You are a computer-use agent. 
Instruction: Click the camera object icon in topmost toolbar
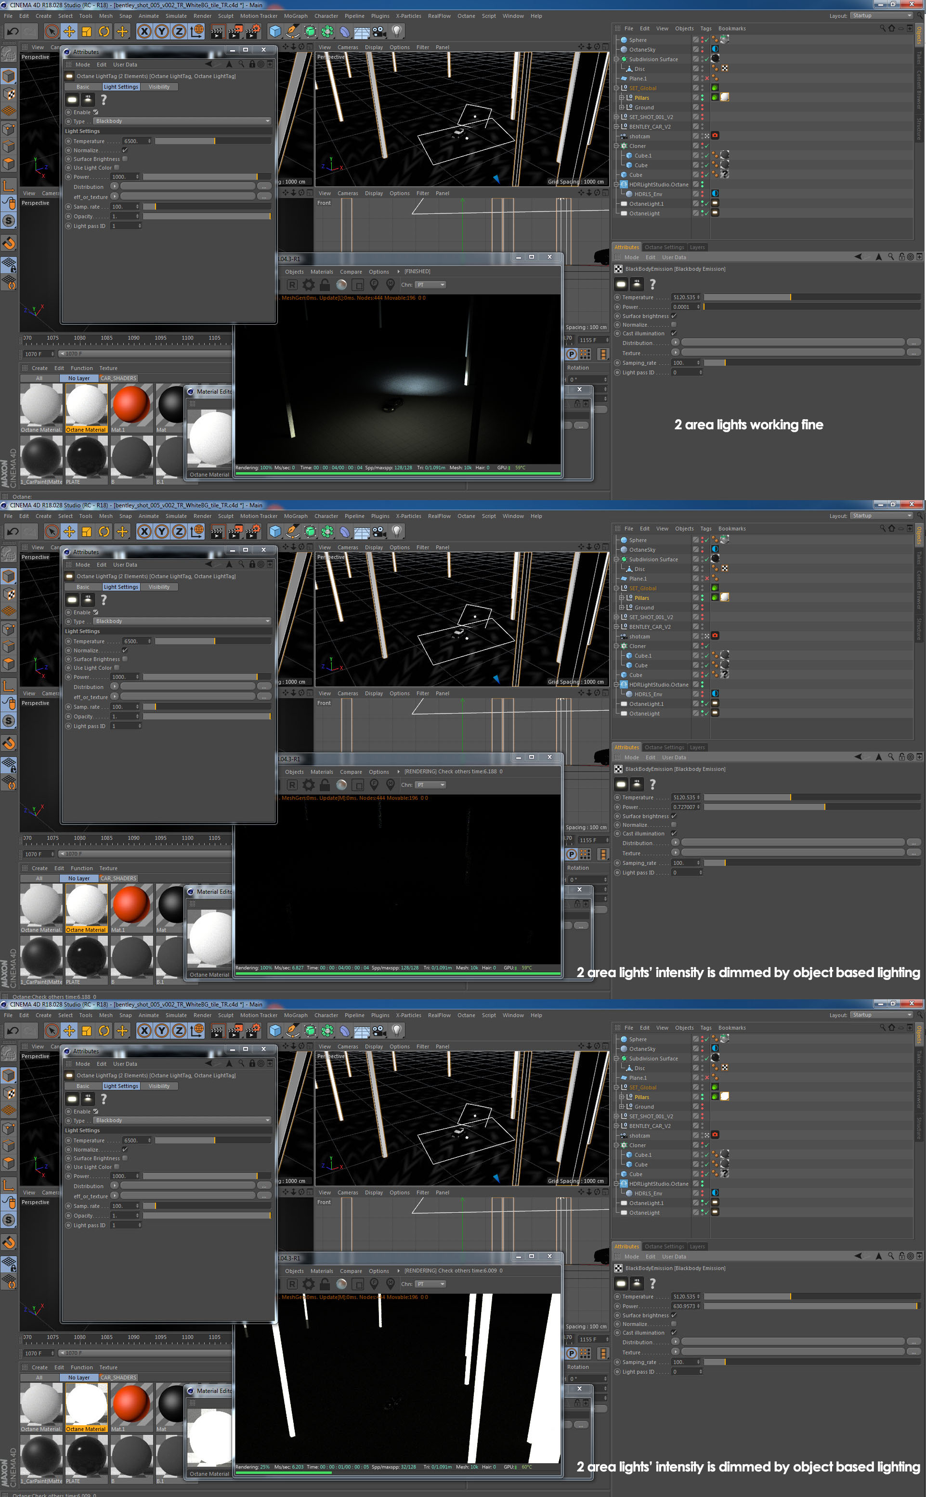point(379,31)
